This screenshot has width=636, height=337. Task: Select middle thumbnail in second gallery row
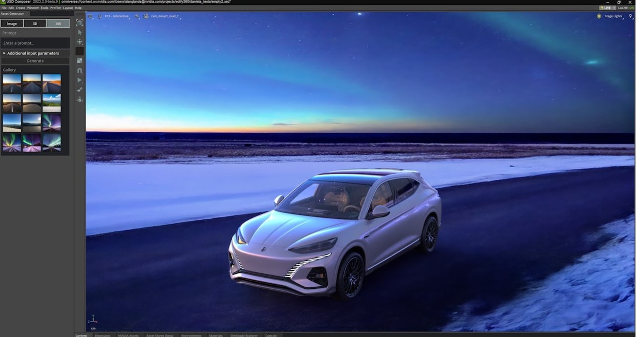coord(32,103)
